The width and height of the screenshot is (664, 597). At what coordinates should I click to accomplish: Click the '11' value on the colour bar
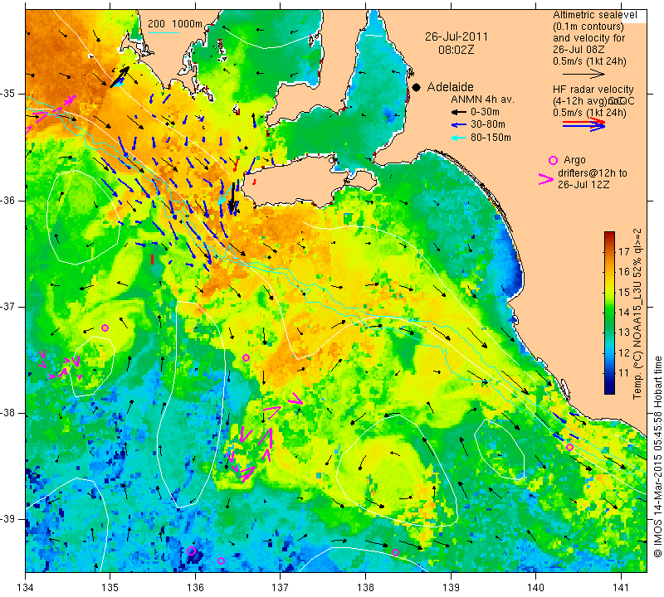point(624,373)
